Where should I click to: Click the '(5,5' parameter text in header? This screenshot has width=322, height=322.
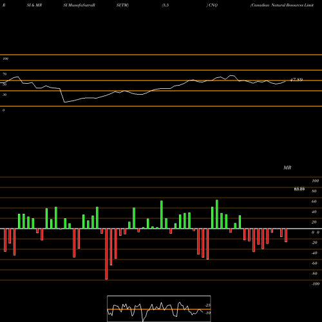click(166, 5)
